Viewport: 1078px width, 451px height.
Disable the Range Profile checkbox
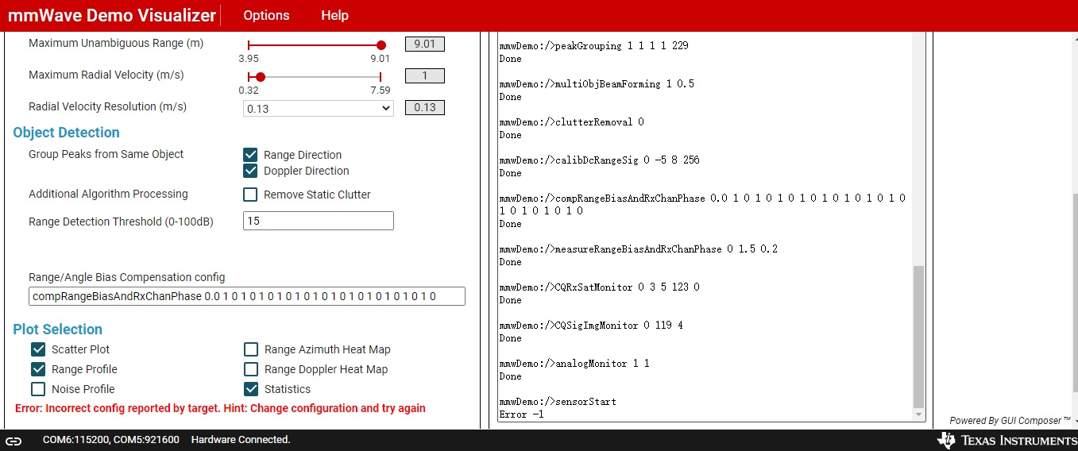(38, 369)
